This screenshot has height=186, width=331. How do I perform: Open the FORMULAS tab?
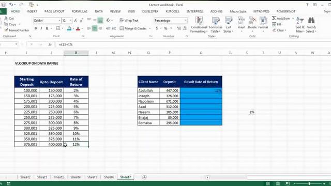pos(79,11)
